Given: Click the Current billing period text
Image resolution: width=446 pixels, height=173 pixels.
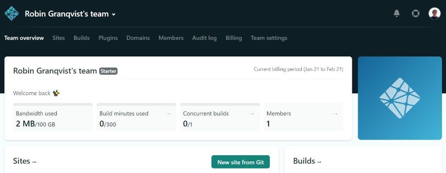Looking at the screenshot, I should 298,69.
